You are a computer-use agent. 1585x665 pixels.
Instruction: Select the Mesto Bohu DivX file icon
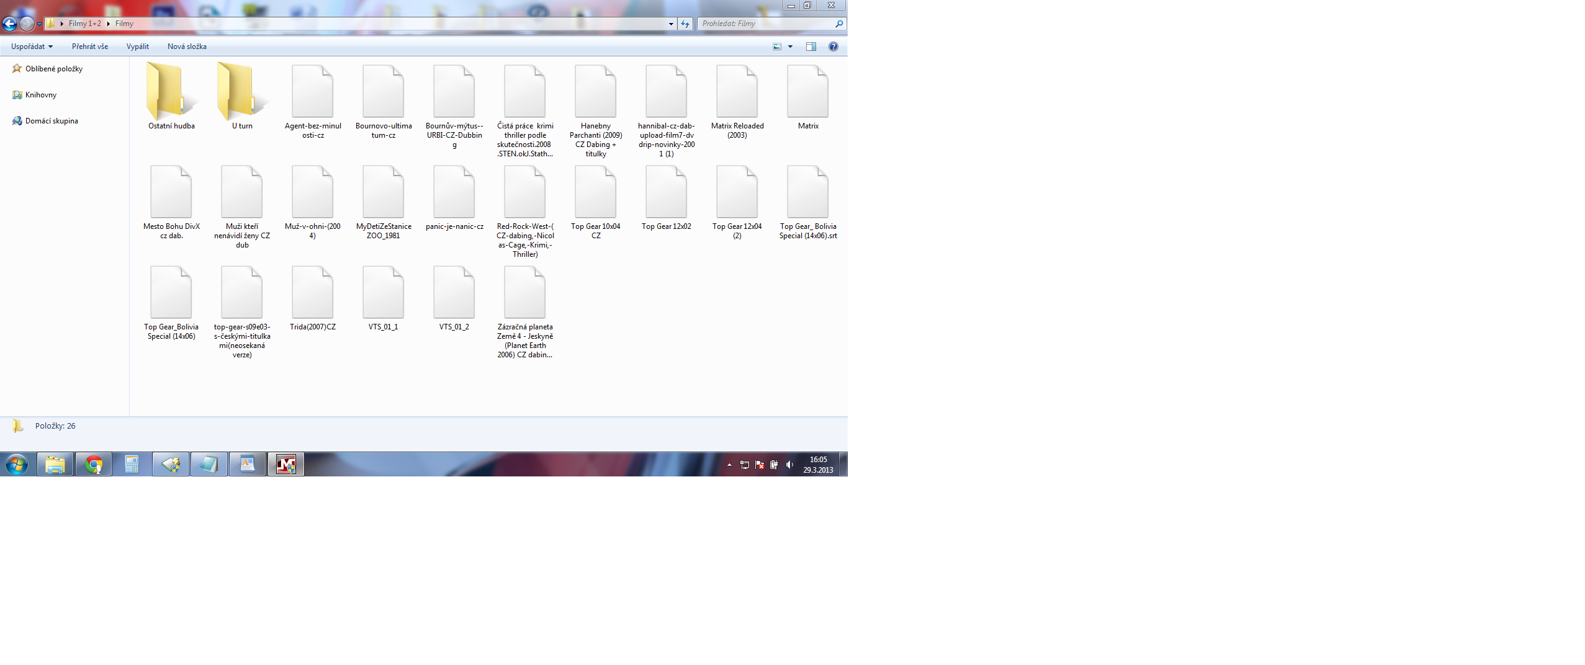(171, 192)
